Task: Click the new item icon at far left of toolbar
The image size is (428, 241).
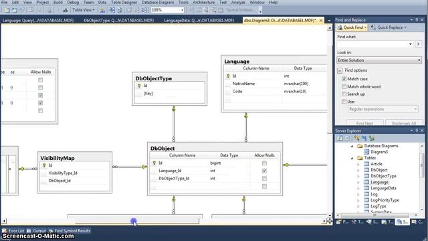Action: (7, 11)
